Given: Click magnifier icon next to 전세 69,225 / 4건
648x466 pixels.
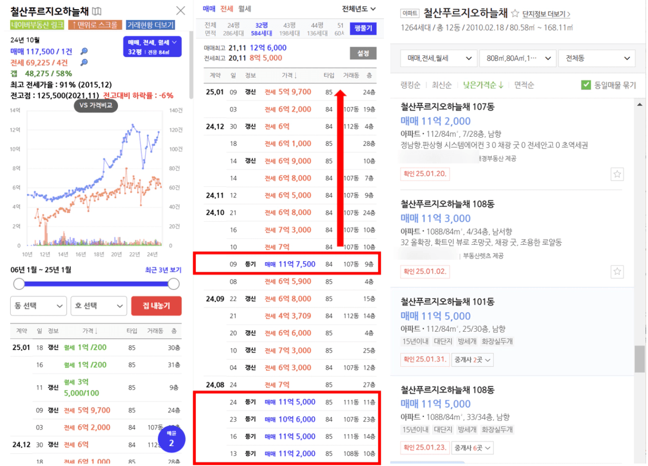Looking at the screenshot, I should click(85, 62).
